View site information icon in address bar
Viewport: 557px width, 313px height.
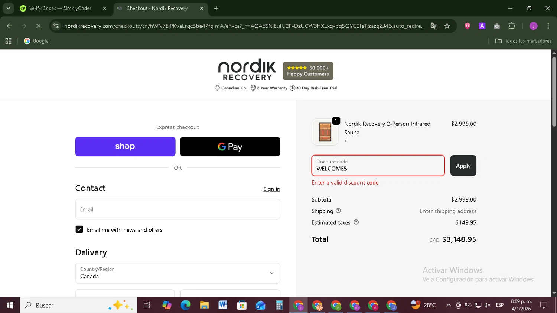pyautogui.click(x=56, y=26)
